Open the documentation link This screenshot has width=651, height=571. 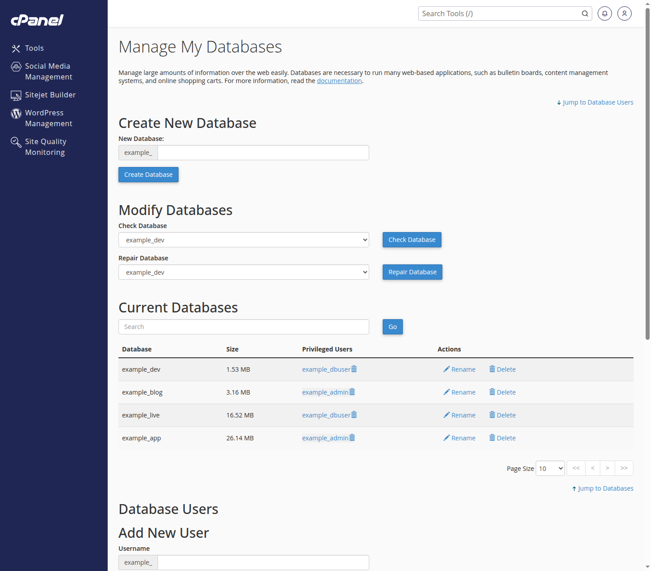click(339, 81)
